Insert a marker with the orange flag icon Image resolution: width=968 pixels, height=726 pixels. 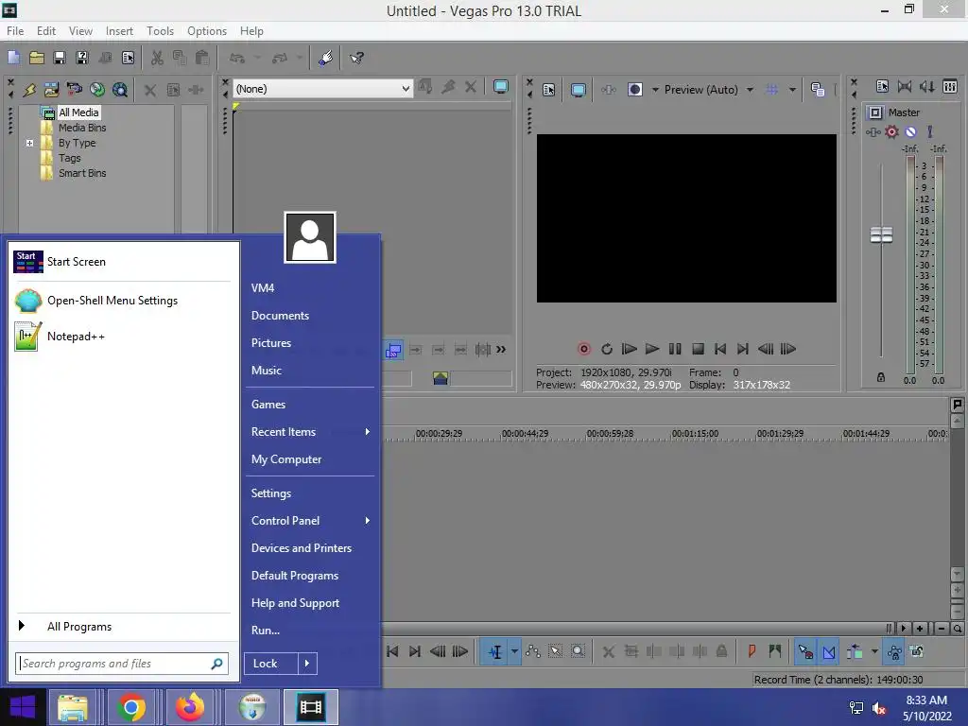752,651
